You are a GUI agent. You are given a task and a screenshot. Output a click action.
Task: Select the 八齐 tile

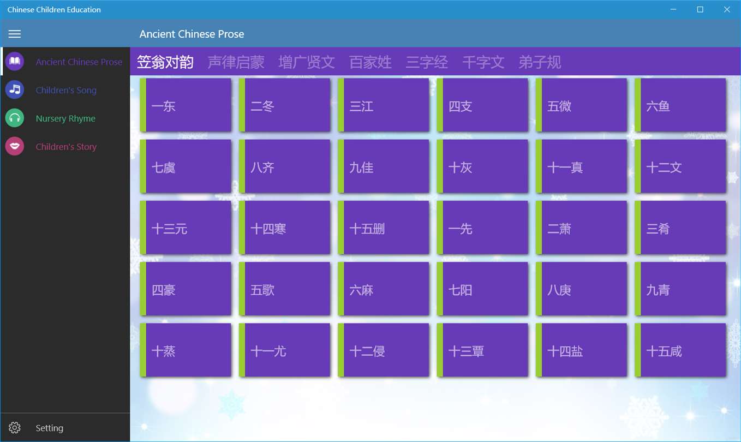pyautogui.click(x=284, y=166)
